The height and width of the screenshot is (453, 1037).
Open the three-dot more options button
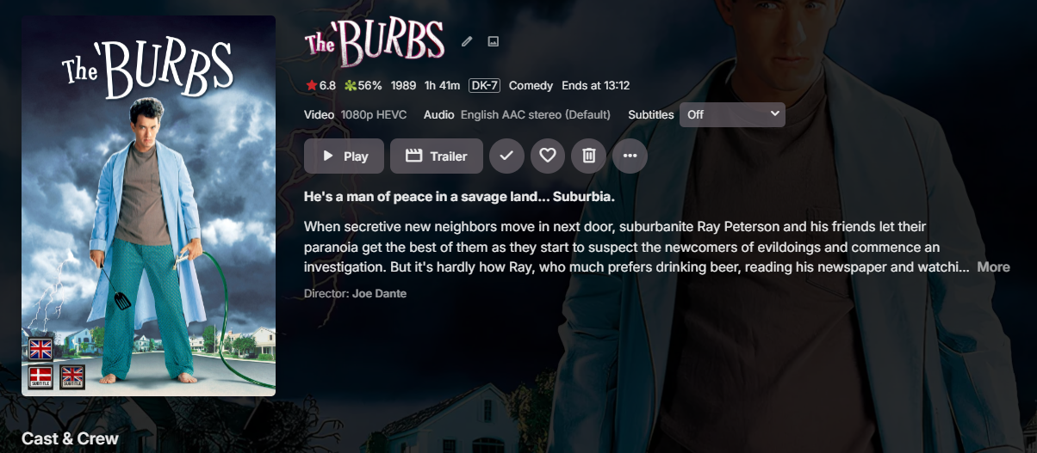pyautogui.click(x=630, y=156)
